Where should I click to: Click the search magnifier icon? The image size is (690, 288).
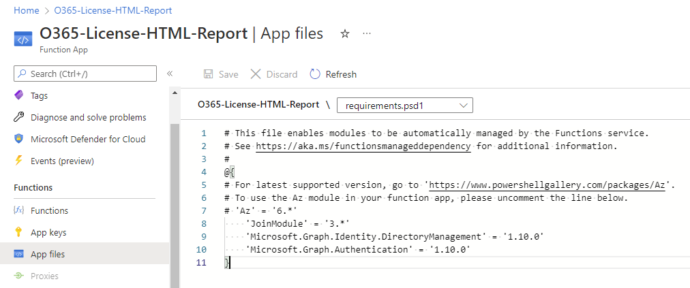[x=22, y=74]
